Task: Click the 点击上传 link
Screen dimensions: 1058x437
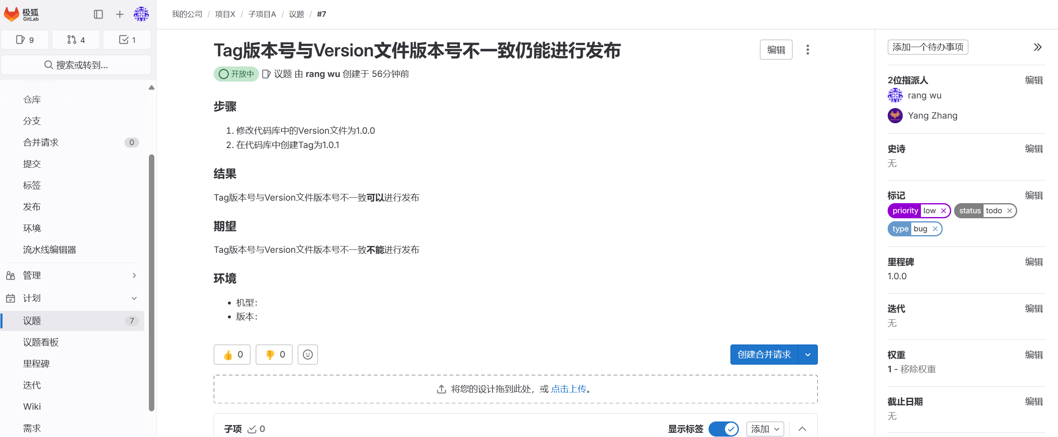Action: (568, 389)
